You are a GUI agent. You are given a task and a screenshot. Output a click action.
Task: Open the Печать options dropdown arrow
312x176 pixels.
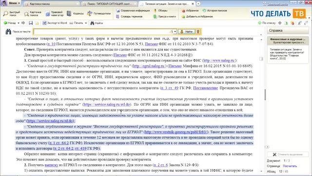[x=86, y=23]
